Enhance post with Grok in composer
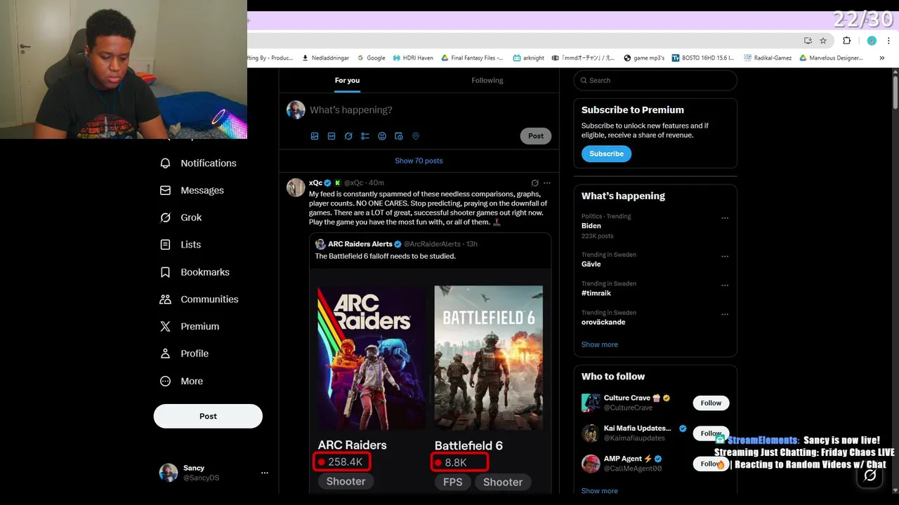Screen dimensions: 899x505 tap(348, 136)
